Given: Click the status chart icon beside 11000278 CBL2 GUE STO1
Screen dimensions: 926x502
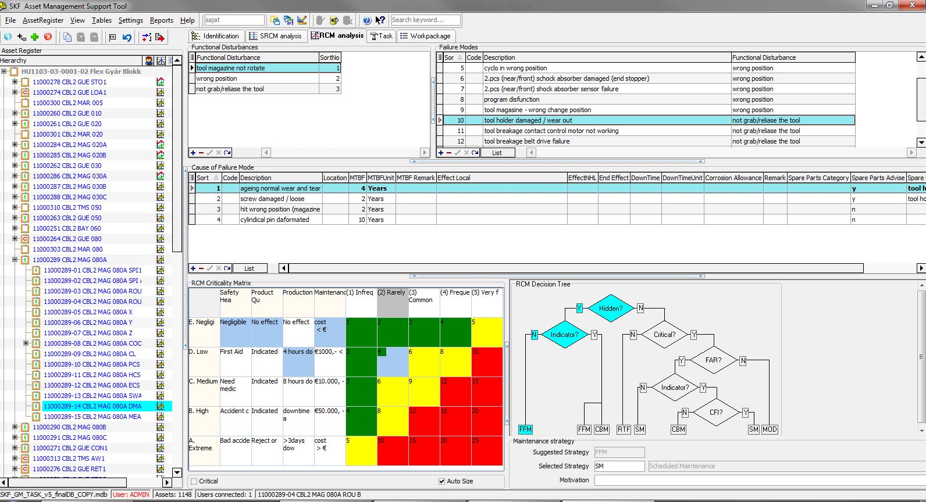Looking at the screenshot, I should (160, 82).
